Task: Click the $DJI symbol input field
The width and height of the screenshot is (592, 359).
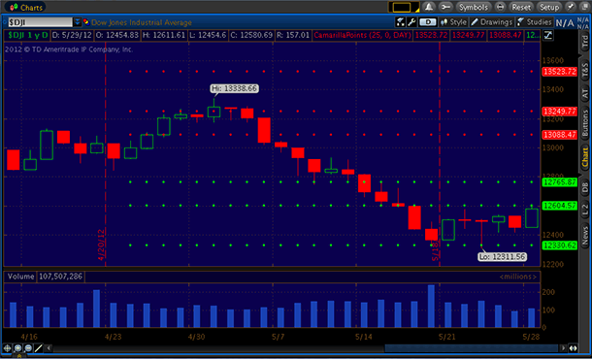Action: click(40, 22)
